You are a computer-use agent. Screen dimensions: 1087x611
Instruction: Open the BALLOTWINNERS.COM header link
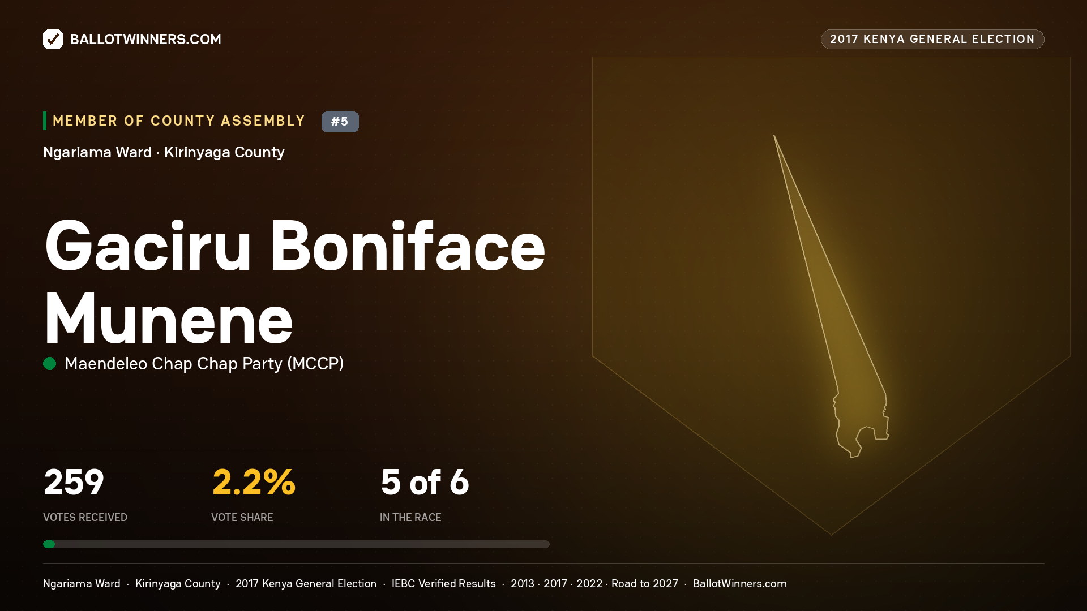point(145,39)
